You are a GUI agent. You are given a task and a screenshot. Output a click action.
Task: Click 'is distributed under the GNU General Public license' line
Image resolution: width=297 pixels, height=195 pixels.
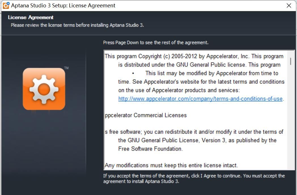tap(199, 65)
